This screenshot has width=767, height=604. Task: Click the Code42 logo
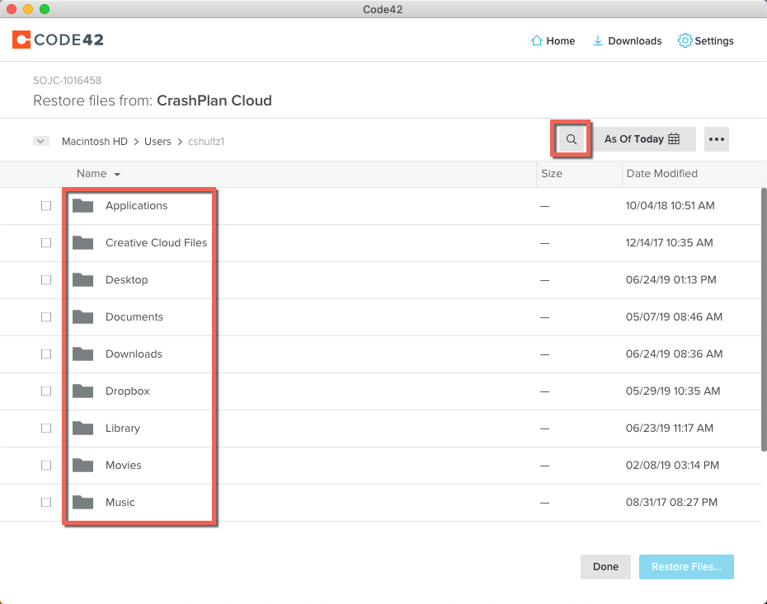click(59, 40)
